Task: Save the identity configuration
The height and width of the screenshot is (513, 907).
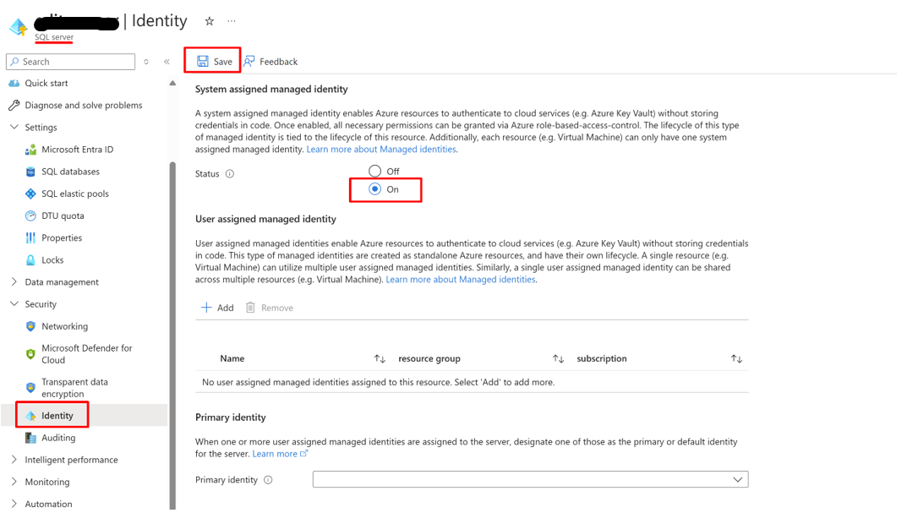Action: (x=212, y=60)
